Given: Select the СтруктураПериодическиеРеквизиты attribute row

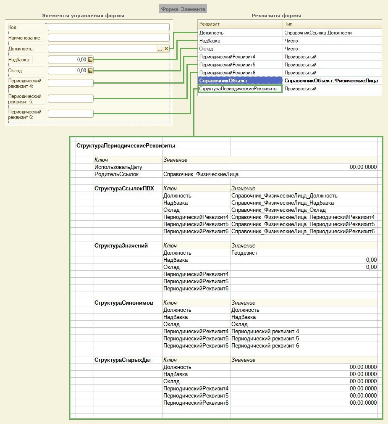Looking at the screenshot, I should pos(240,89).
